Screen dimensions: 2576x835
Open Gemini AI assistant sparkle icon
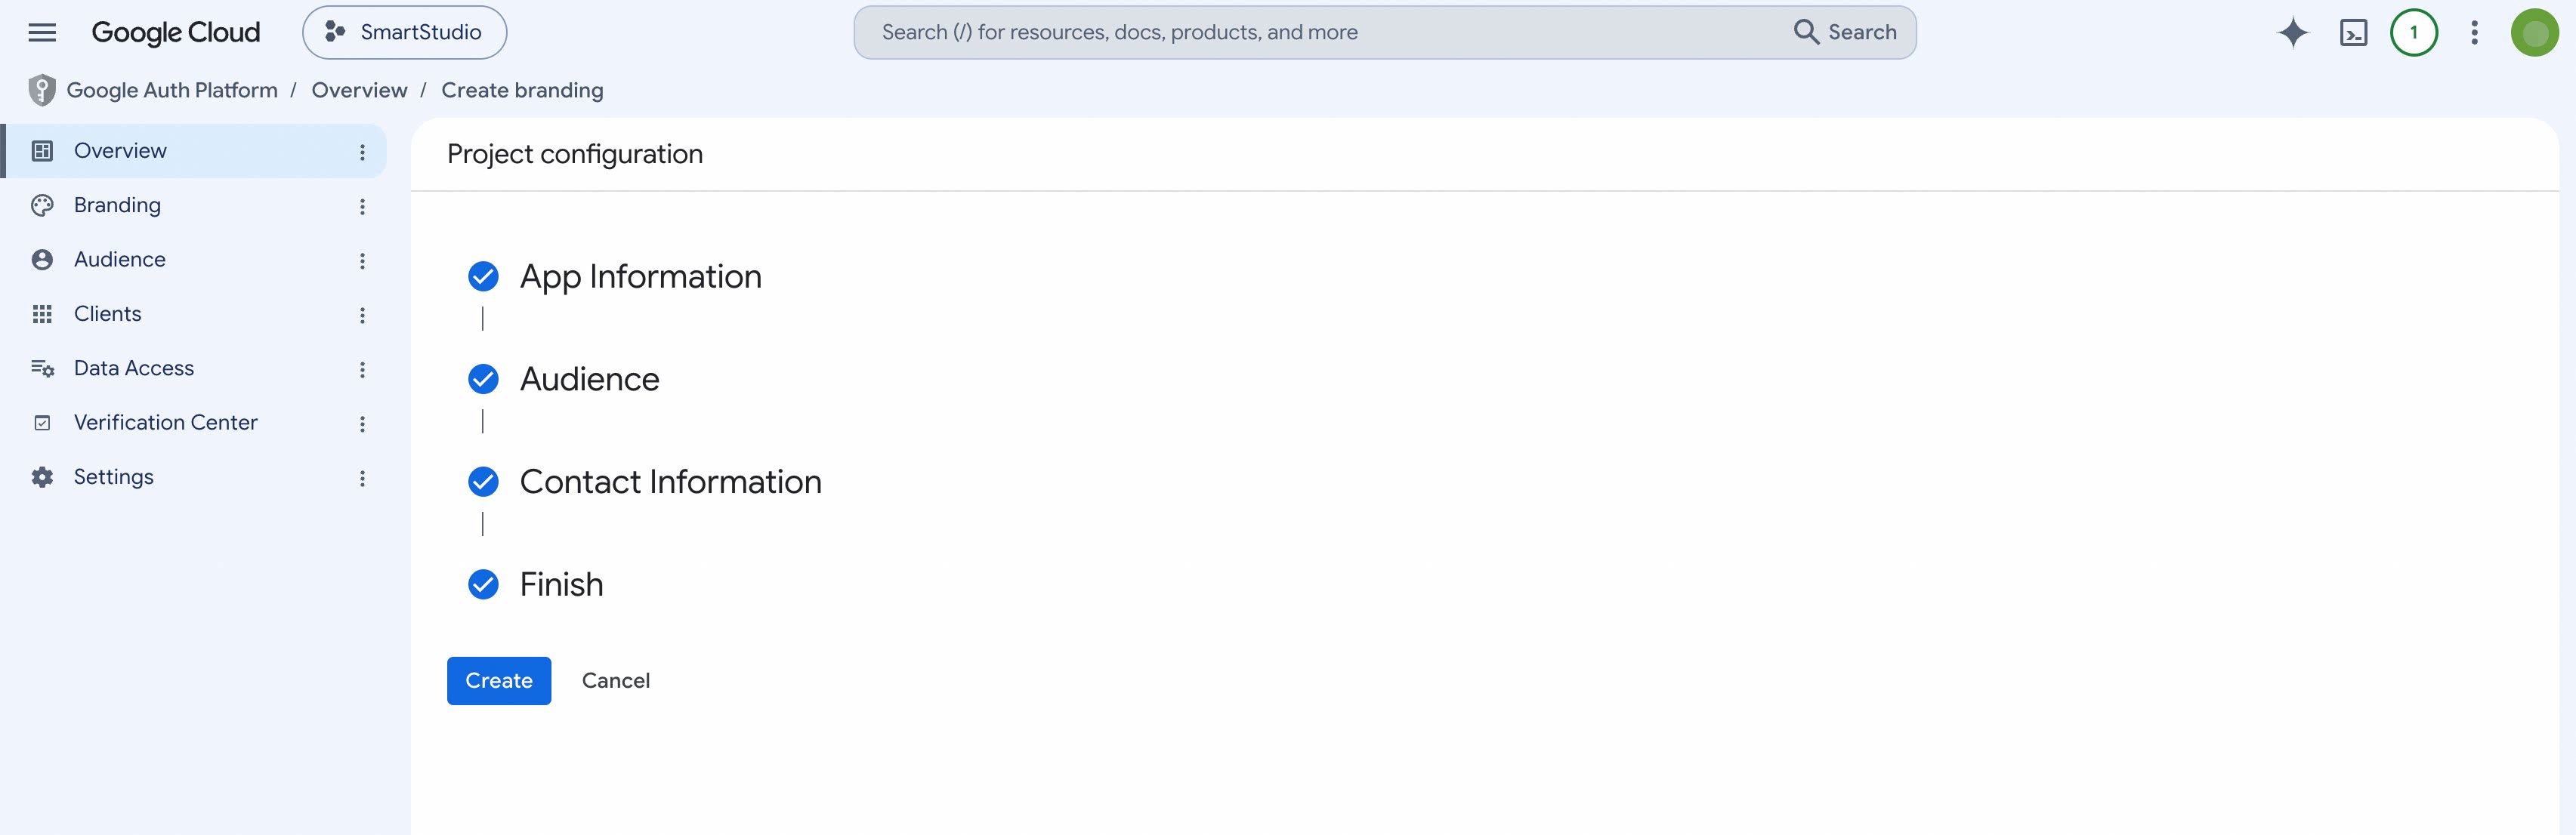(x=2293, y=32)
